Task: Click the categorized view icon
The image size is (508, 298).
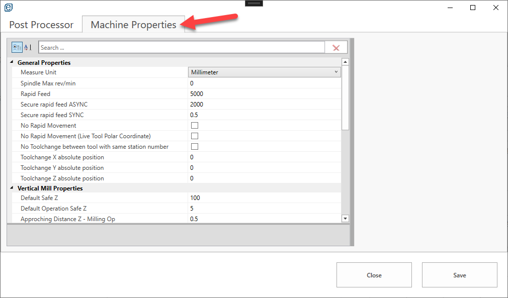Action: point(17,47)
